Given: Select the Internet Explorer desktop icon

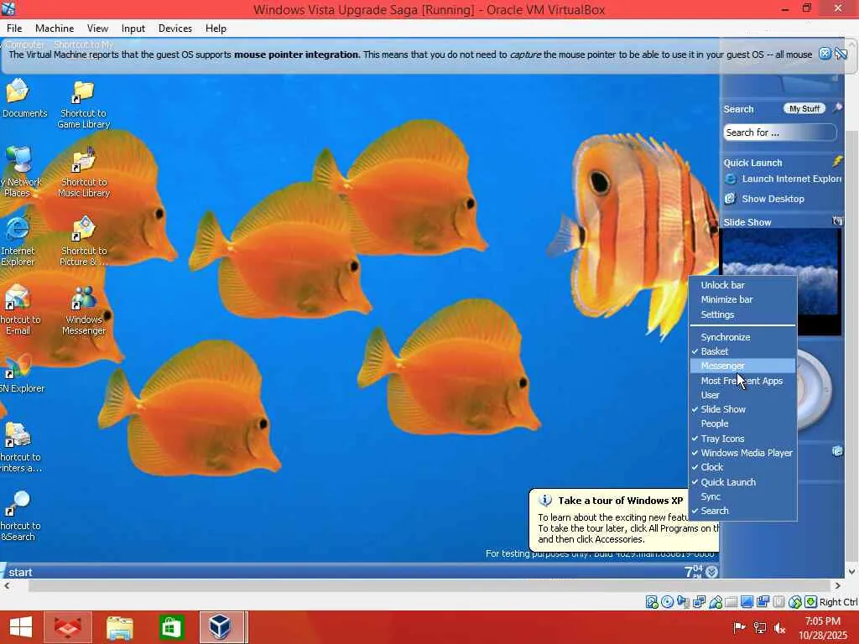Looking at the screenshot, I should point(18,241).
